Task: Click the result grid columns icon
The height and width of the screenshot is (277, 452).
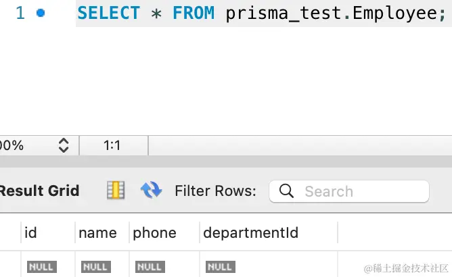Action: point(116,190)
